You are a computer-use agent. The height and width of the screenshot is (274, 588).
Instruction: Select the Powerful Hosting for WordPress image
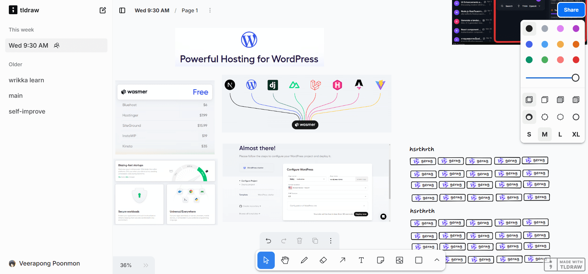tap(249, 47)
